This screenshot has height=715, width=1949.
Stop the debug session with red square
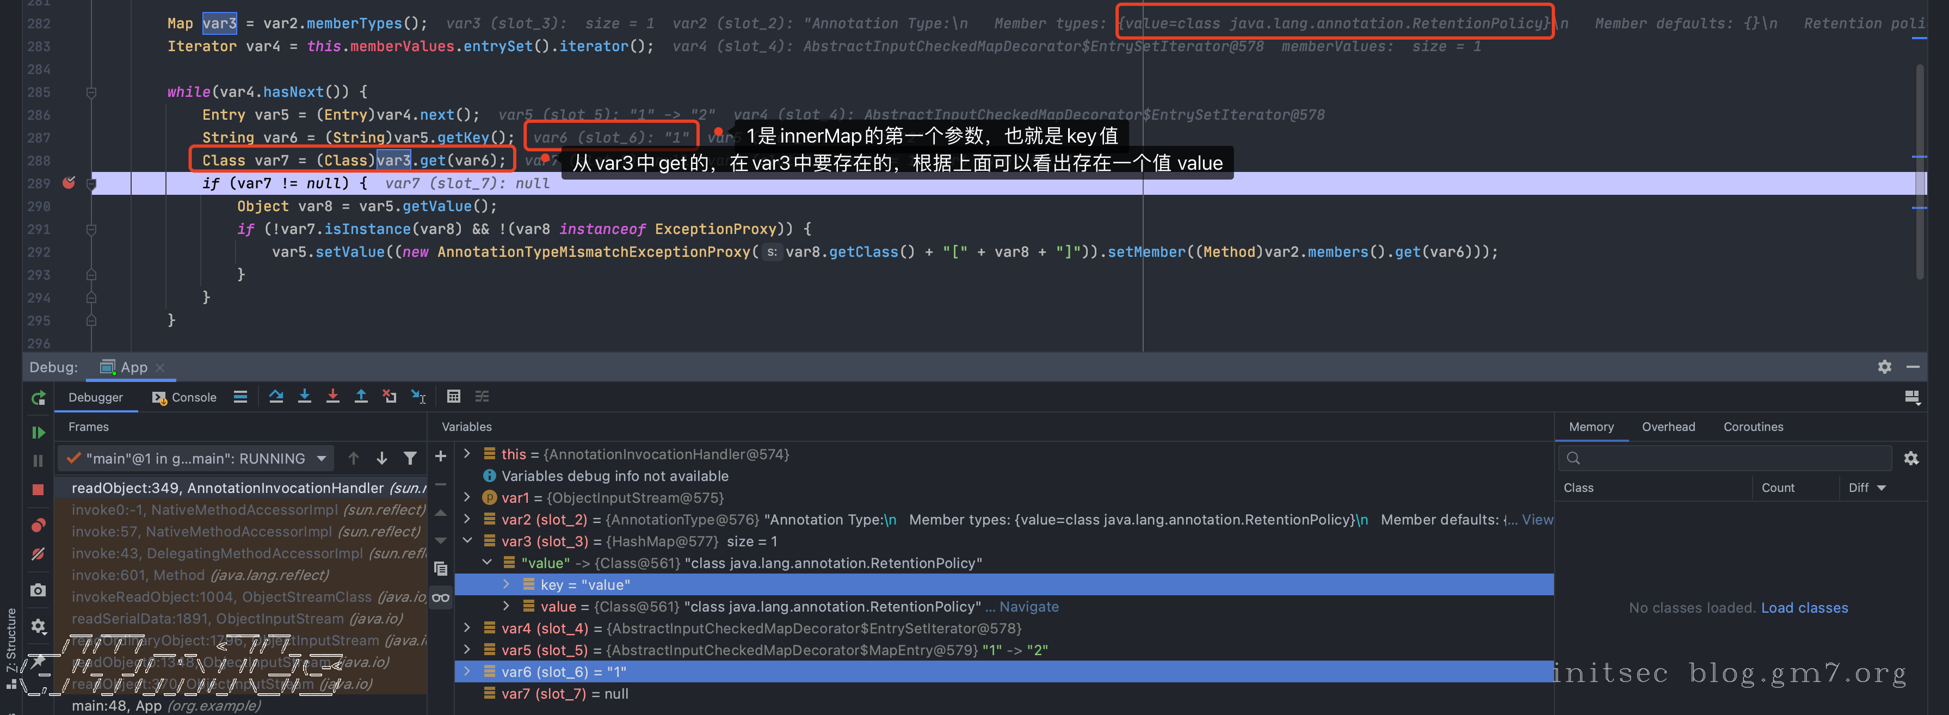tap(38, 490)
